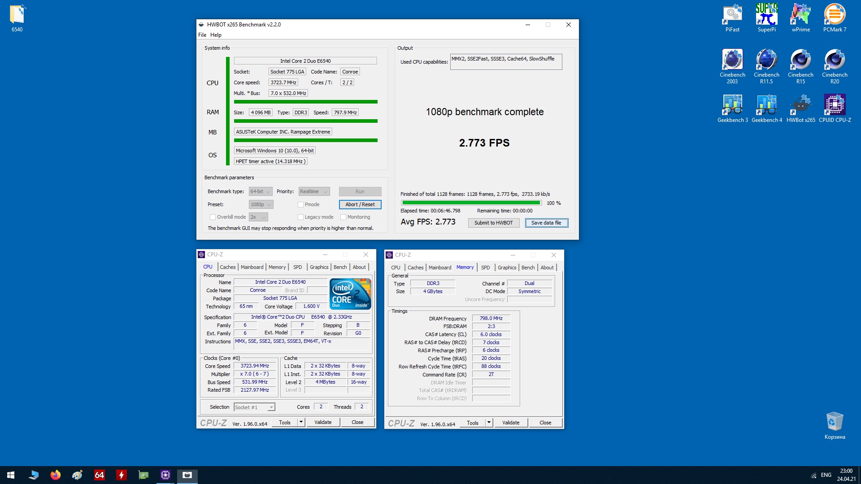
Task: Click the Intel Core 2 Duo logo
Action: [350, 294]
